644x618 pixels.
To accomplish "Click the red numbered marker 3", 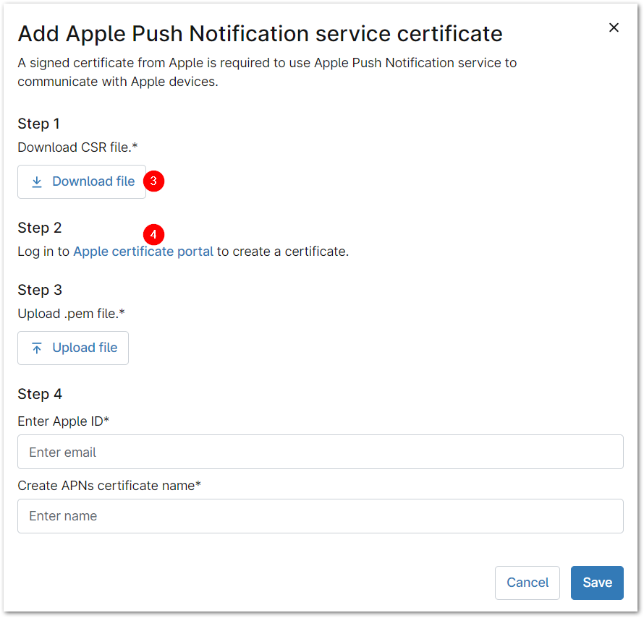I will (x=153, y=181).
